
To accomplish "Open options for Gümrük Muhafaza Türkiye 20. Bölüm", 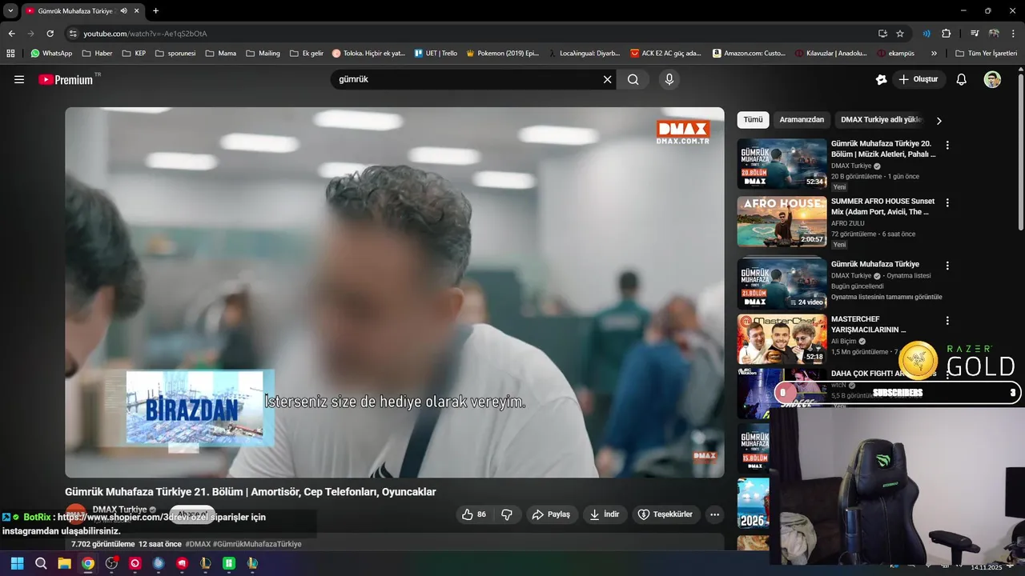I will point(947,146).
